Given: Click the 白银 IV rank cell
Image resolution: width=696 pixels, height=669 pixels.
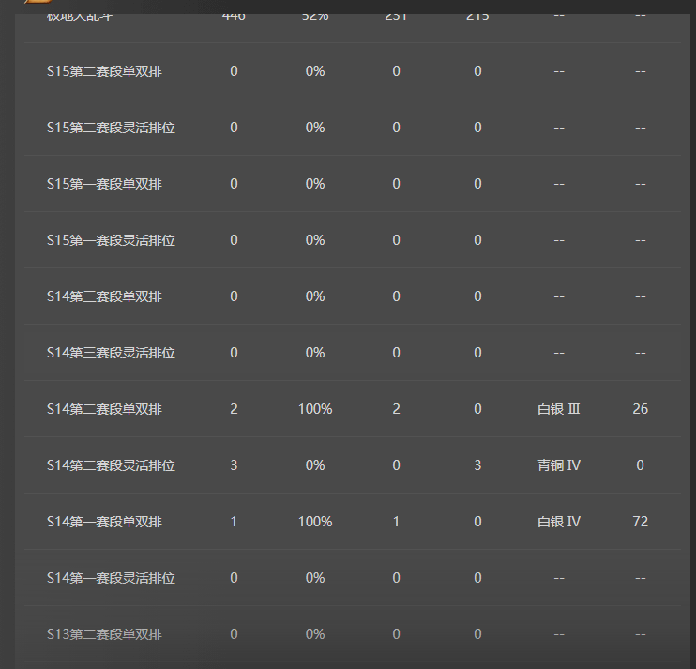Looking at the screenshot, I should 559,522.
